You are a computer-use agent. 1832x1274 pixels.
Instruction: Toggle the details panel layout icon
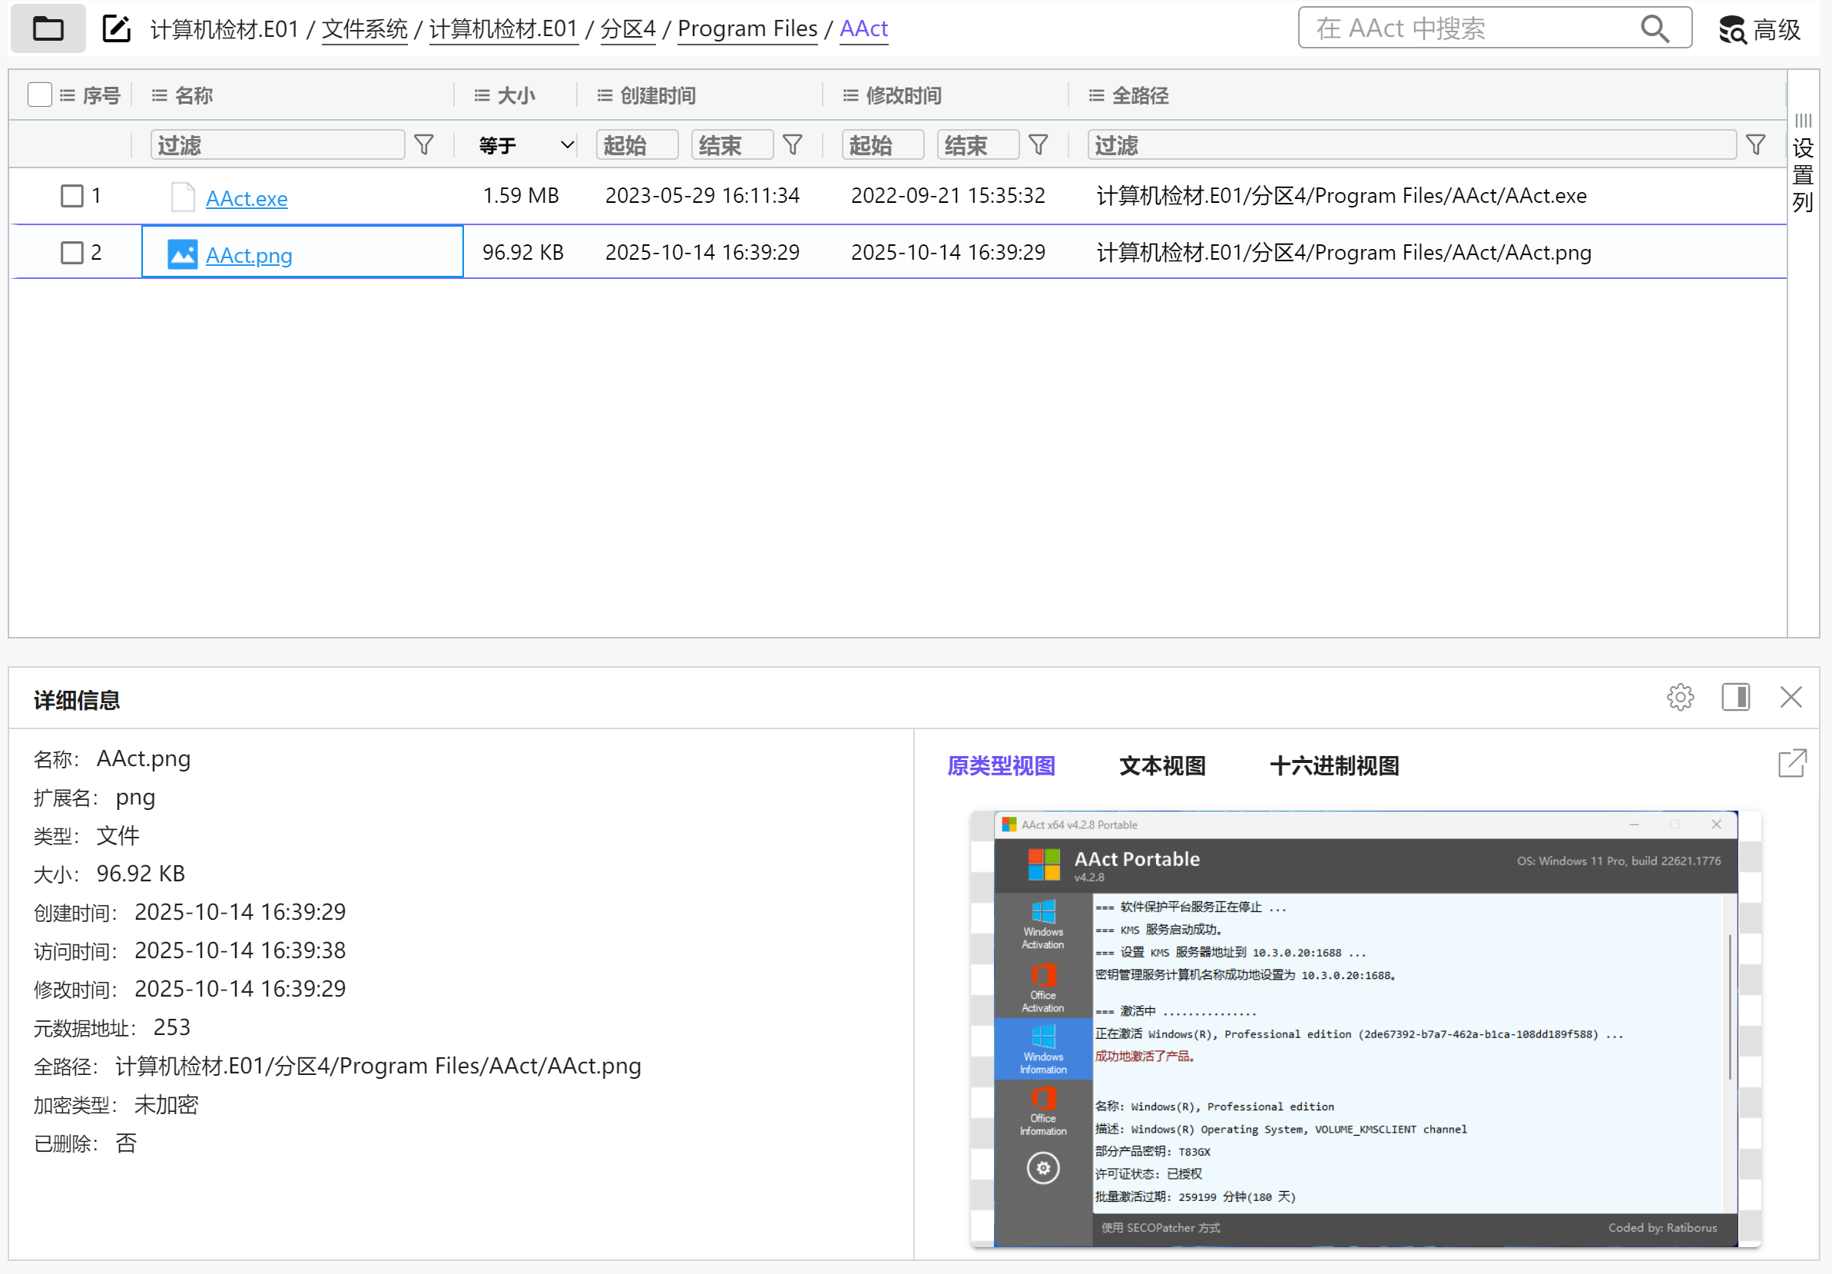pos(1735,697)
